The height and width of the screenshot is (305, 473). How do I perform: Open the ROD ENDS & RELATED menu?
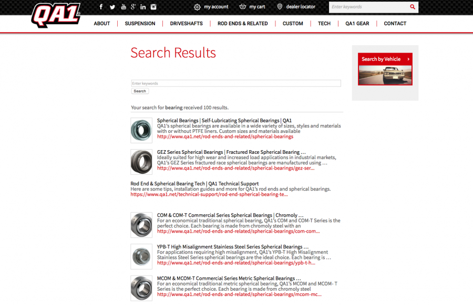pyautogui.click(x=242, y=24)
